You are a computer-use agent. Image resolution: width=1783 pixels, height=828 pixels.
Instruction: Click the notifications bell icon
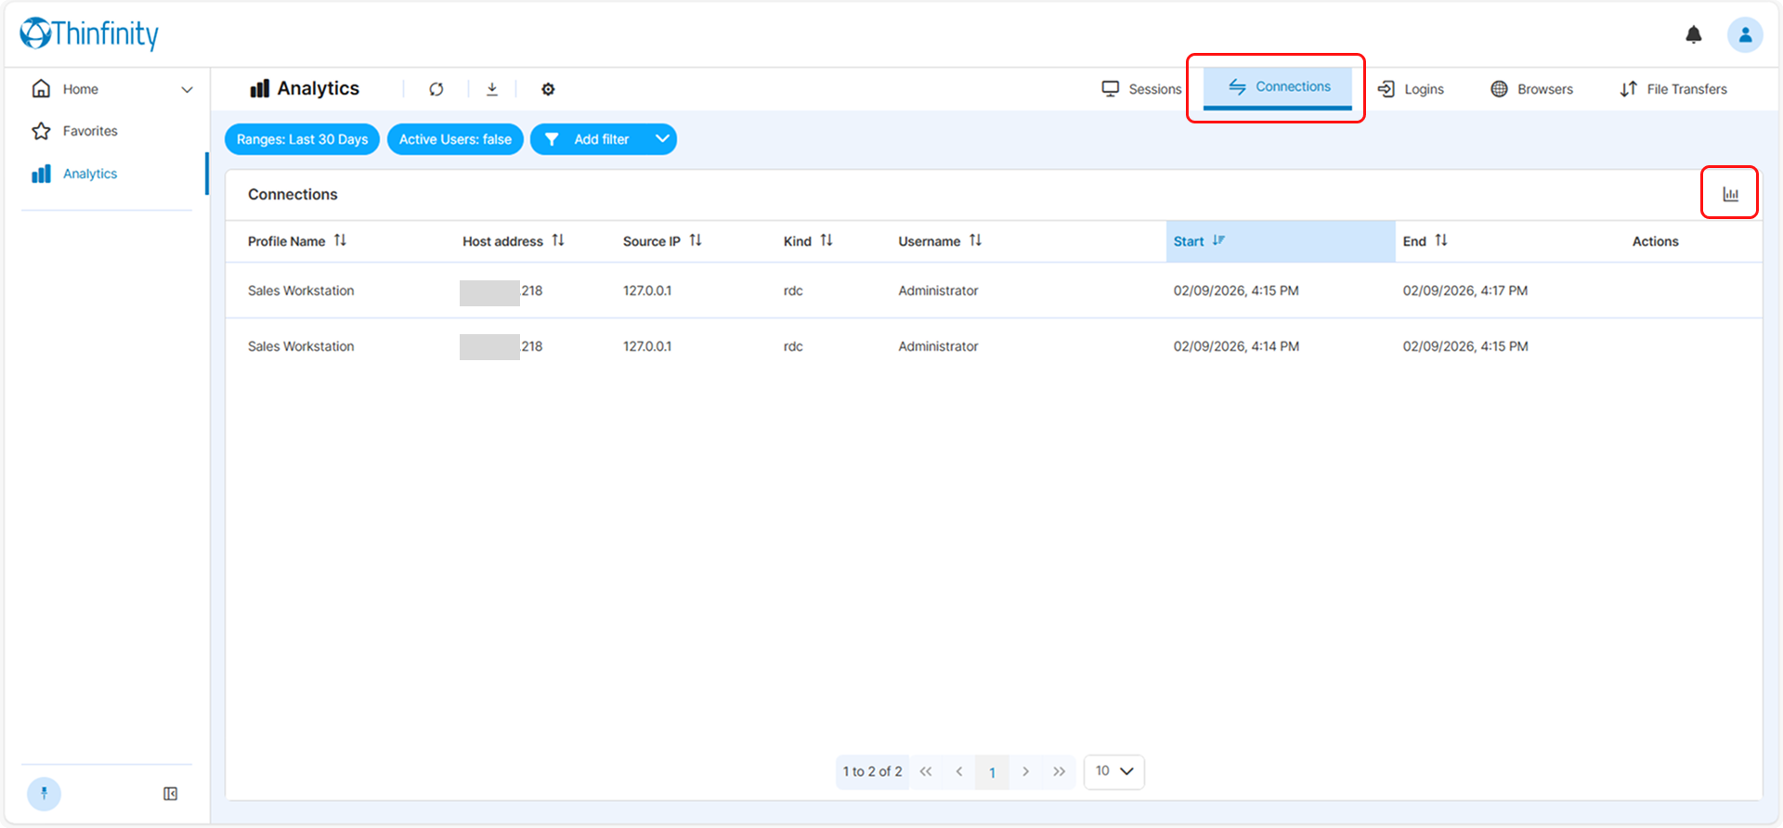[x=1694, y=34]
